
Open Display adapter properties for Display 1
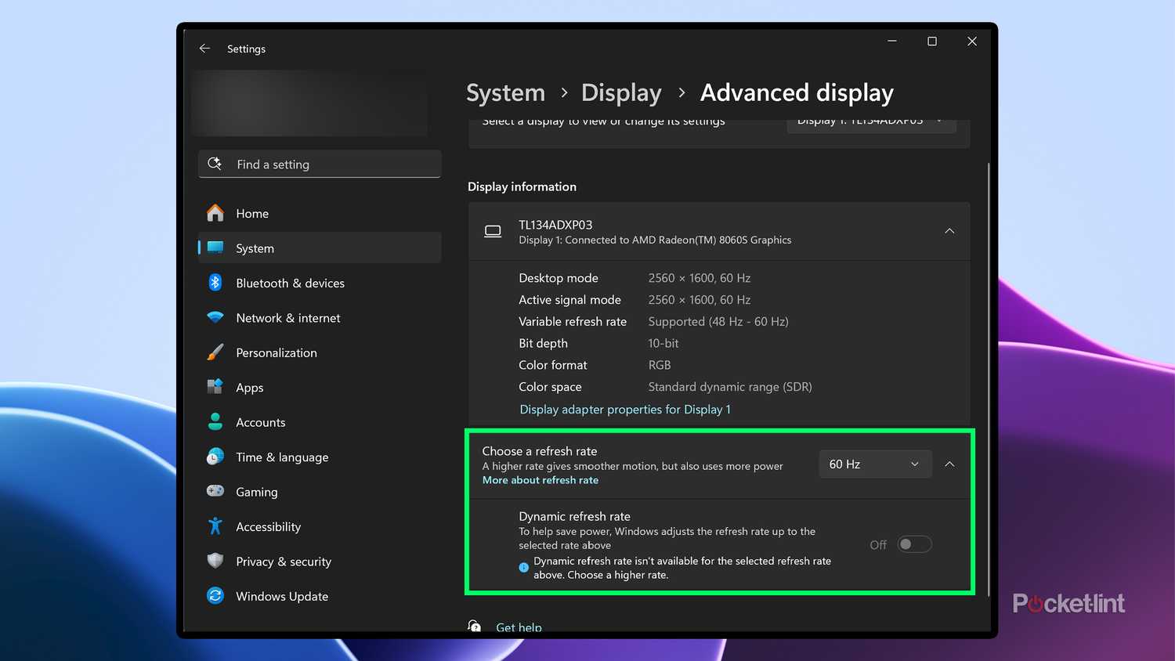[x=624, y=409]
